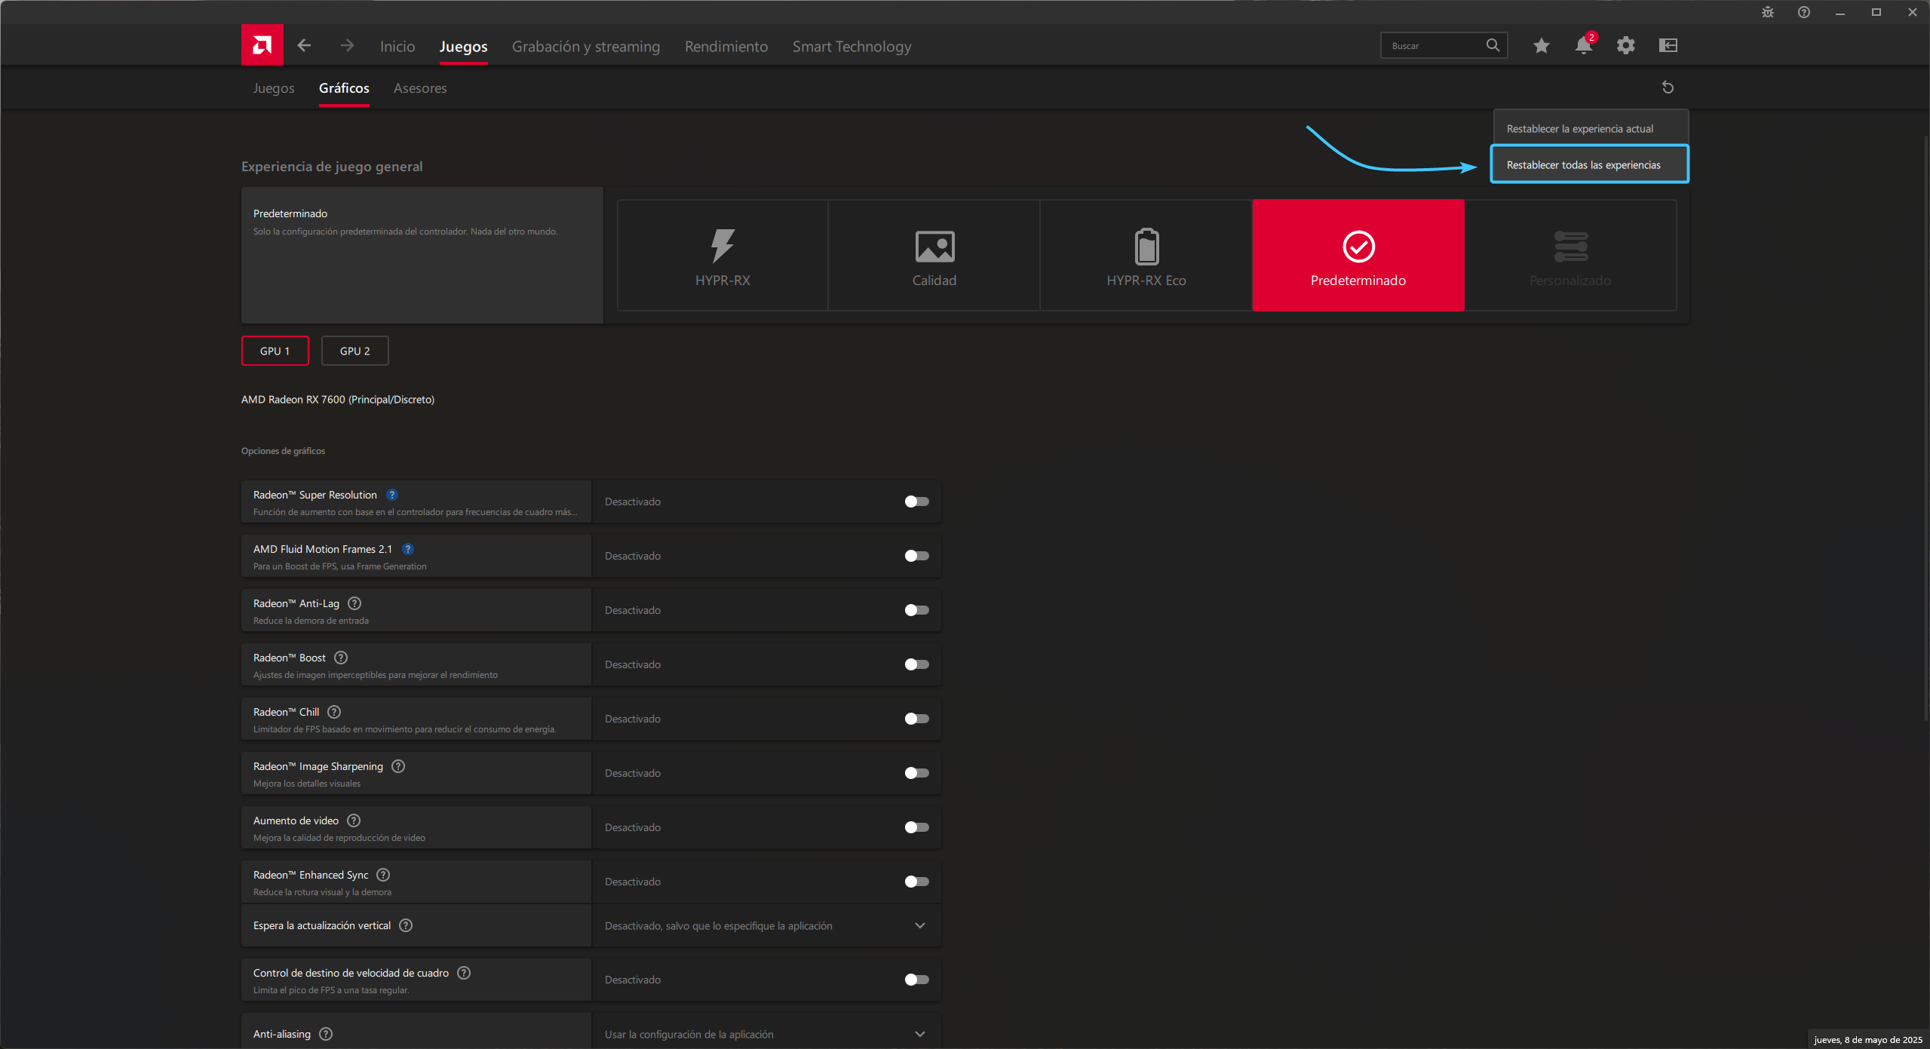Open the Rendimiento tab
Viewport: 1930px width, 1049px height.
click(726, 46)
